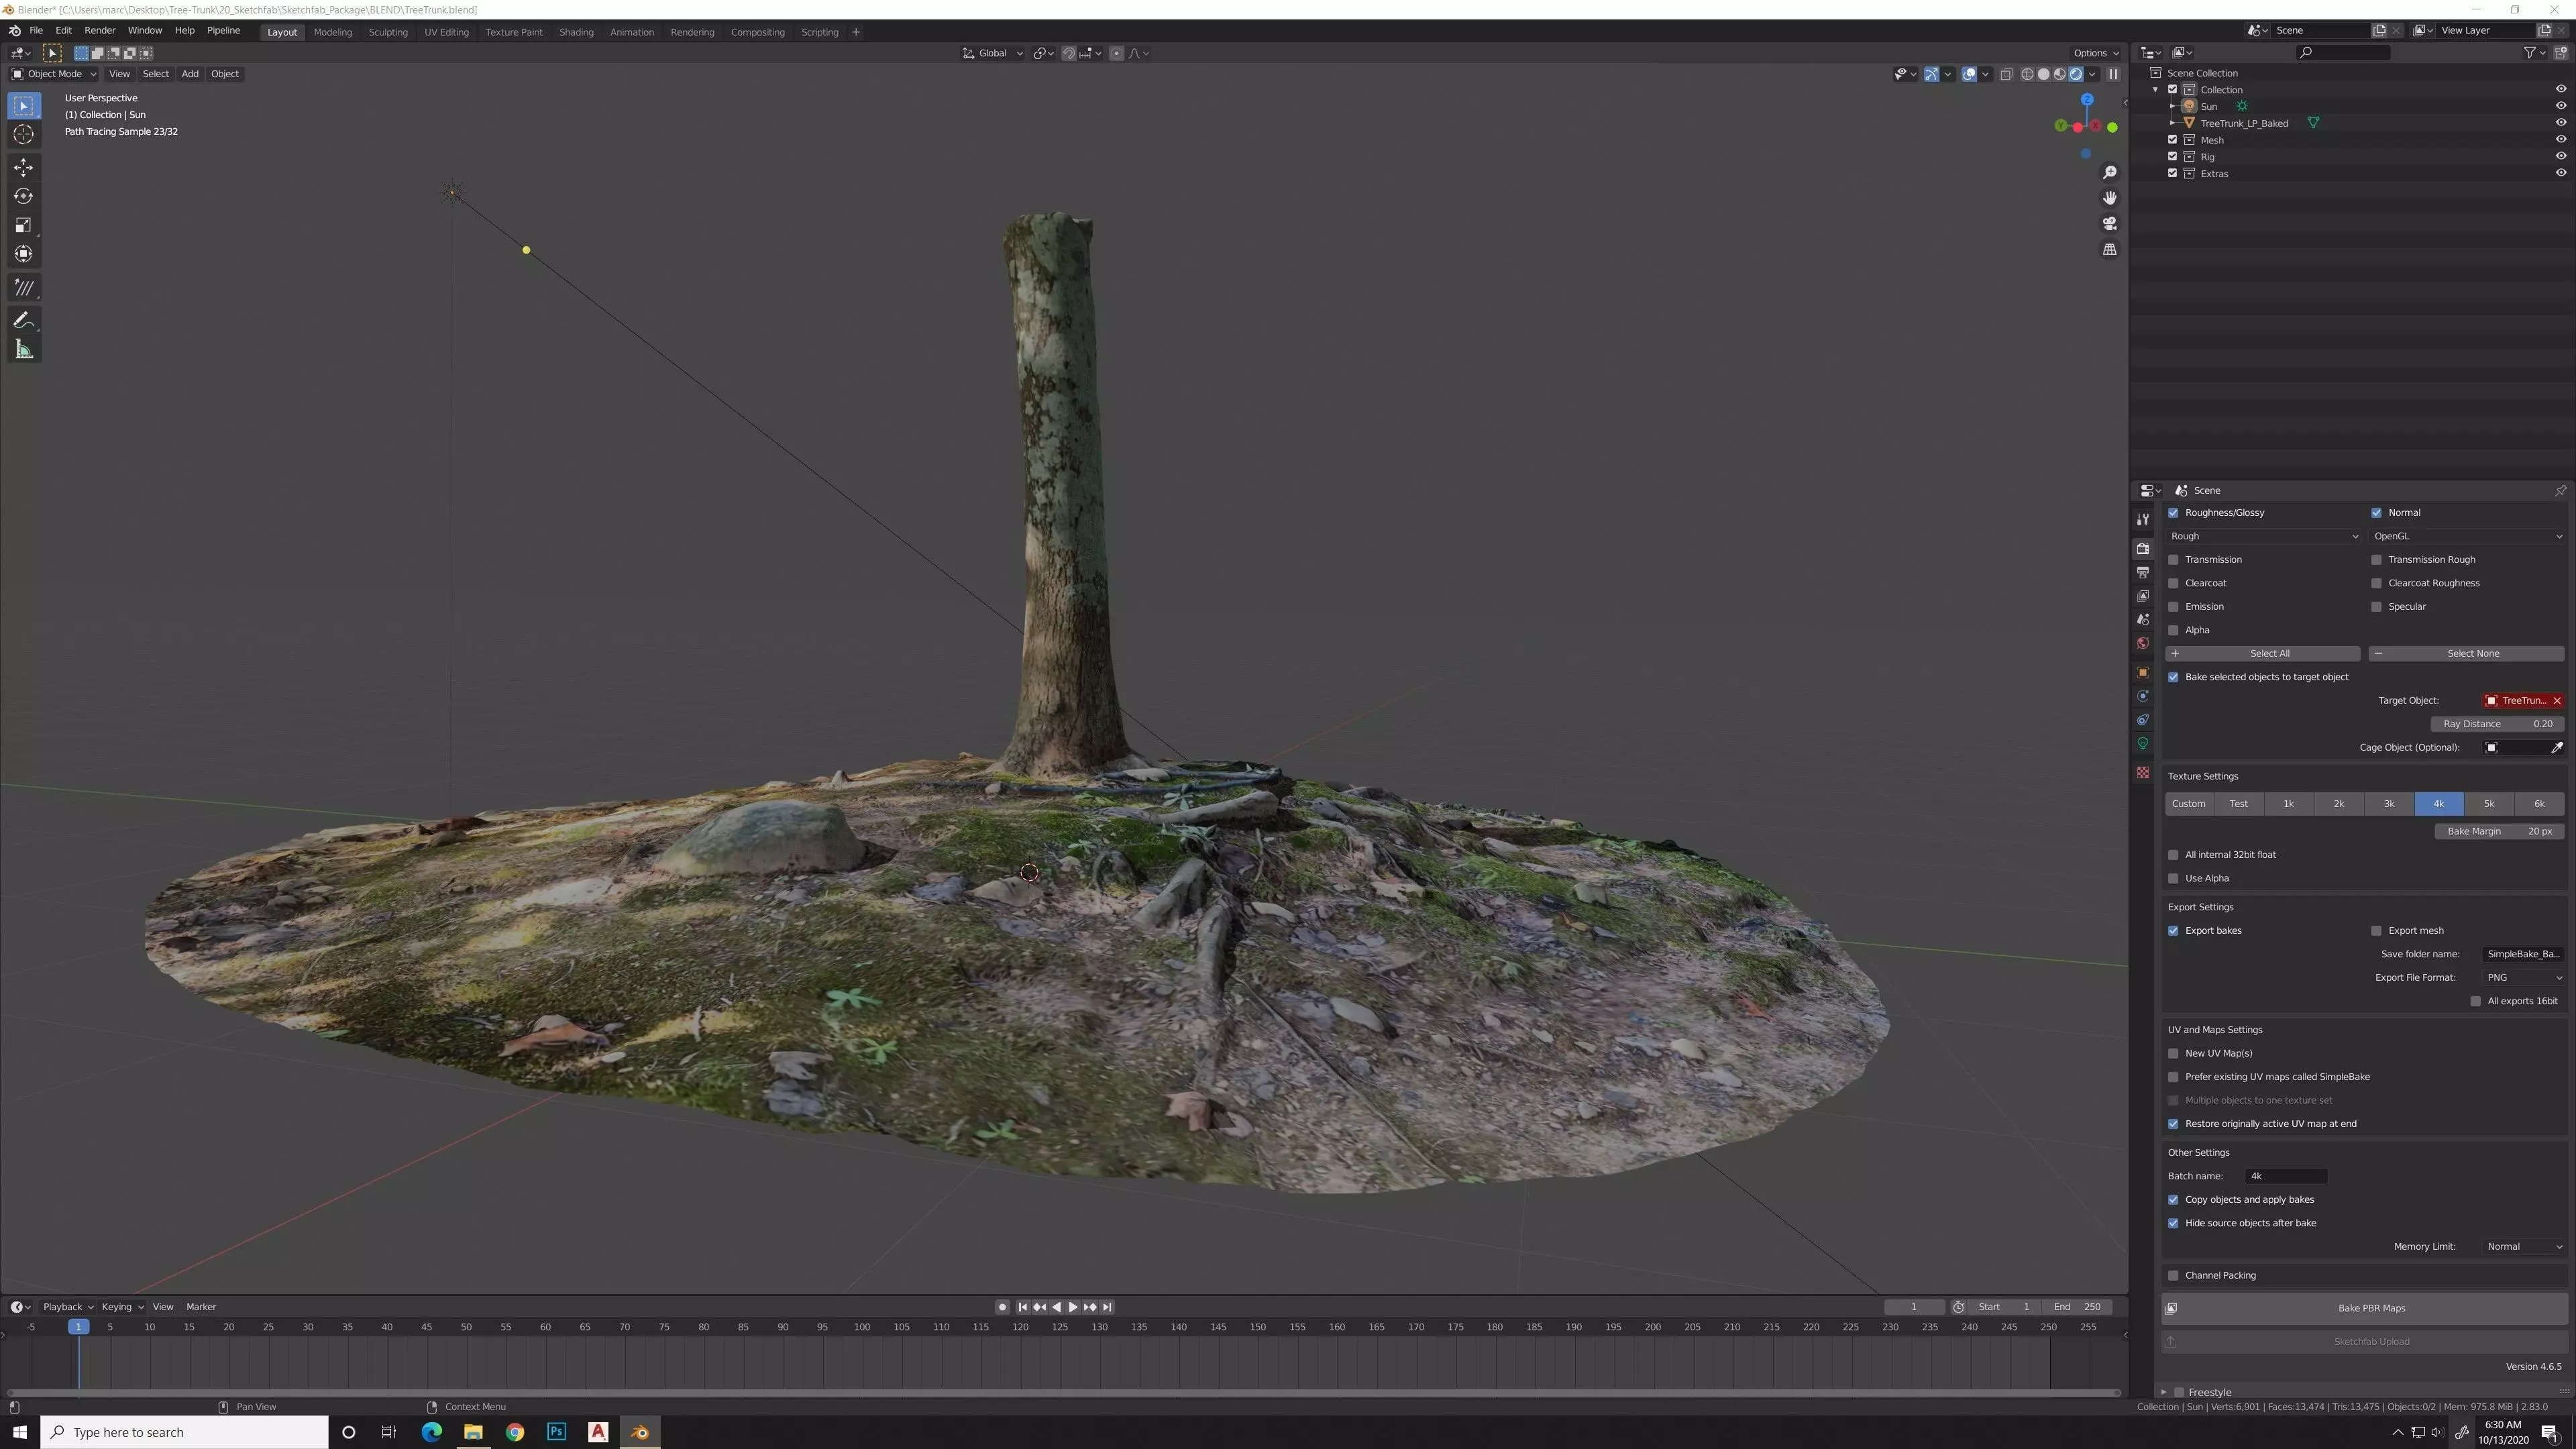Open the Render properties tab icon
Image resolution: width=2576 pixels, height=1449 pixels.
(2142, 548)
